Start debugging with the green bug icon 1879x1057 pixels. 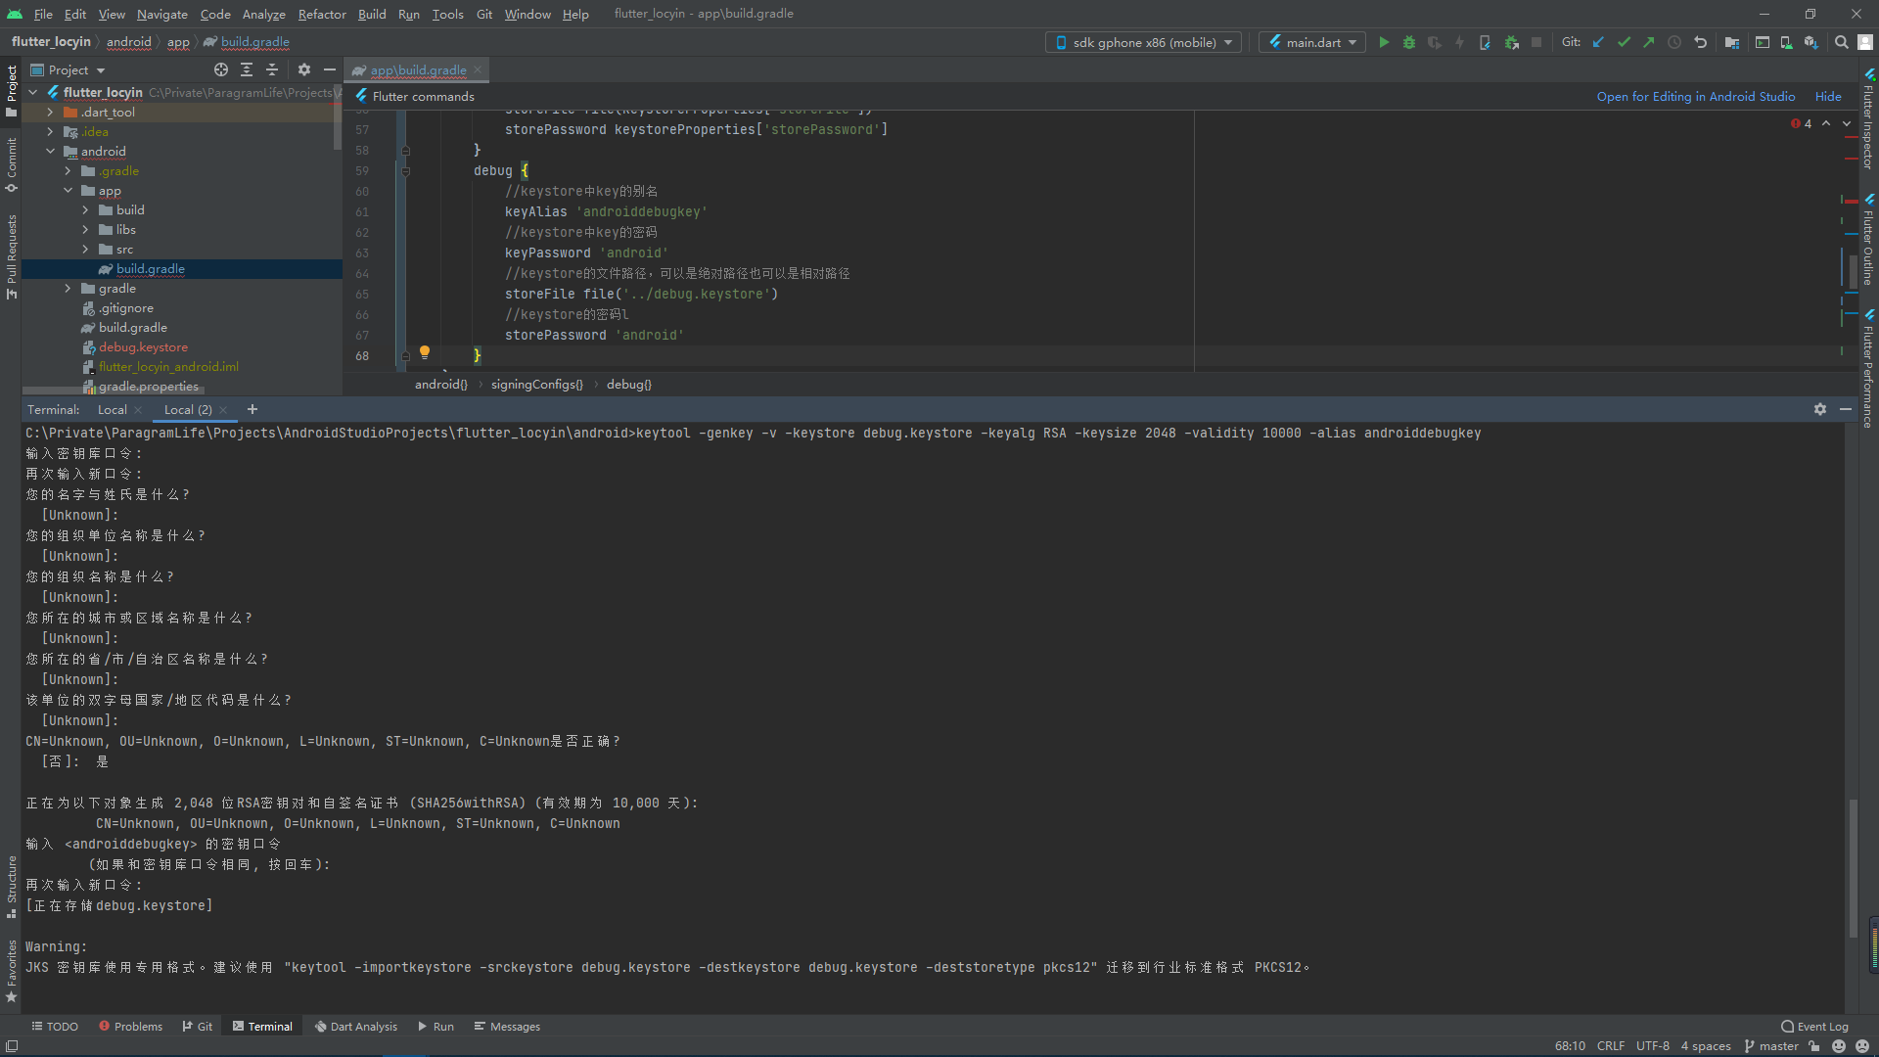click(1409, 42)
